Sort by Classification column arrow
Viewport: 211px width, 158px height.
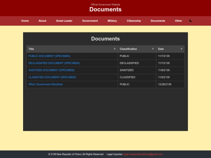click(x=153, y=49)
